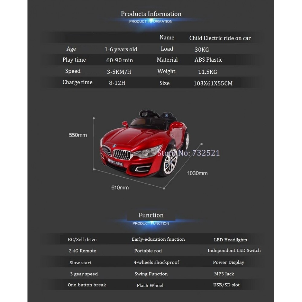Click the "Weight" label
The image size is (302, 302).
pos(166,72)
